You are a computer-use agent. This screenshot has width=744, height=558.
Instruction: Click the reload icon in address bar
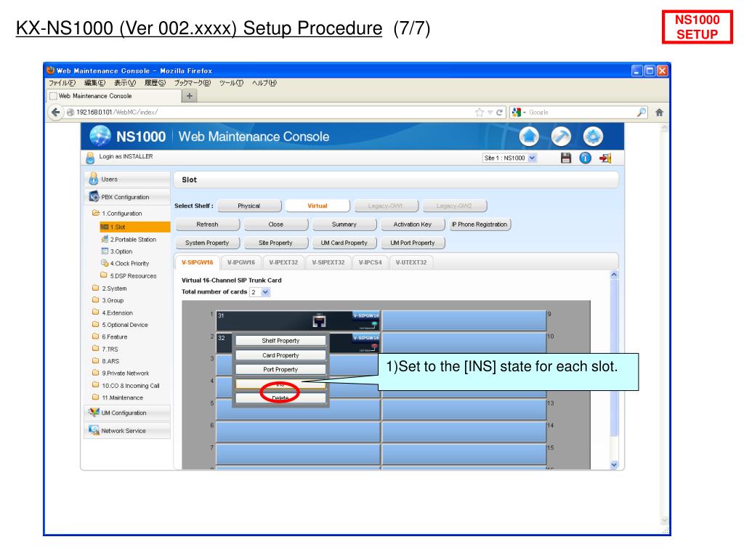coord(499,113)
